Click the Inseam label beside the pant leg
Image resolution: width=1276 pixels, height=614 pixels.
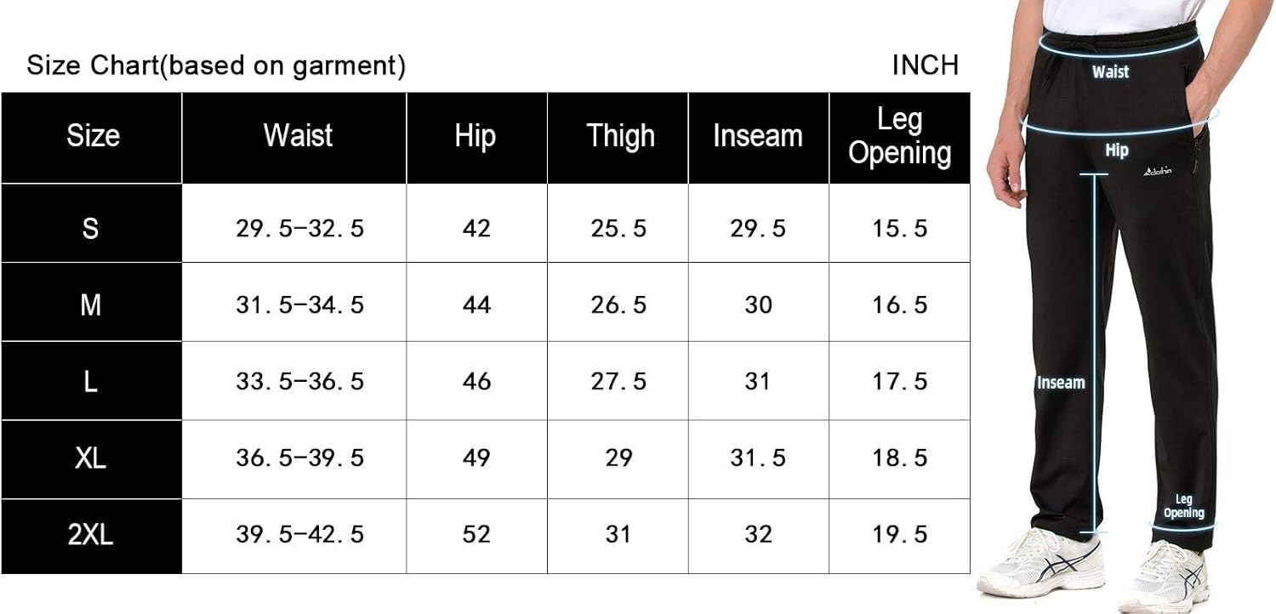(x=1061, y=383)
